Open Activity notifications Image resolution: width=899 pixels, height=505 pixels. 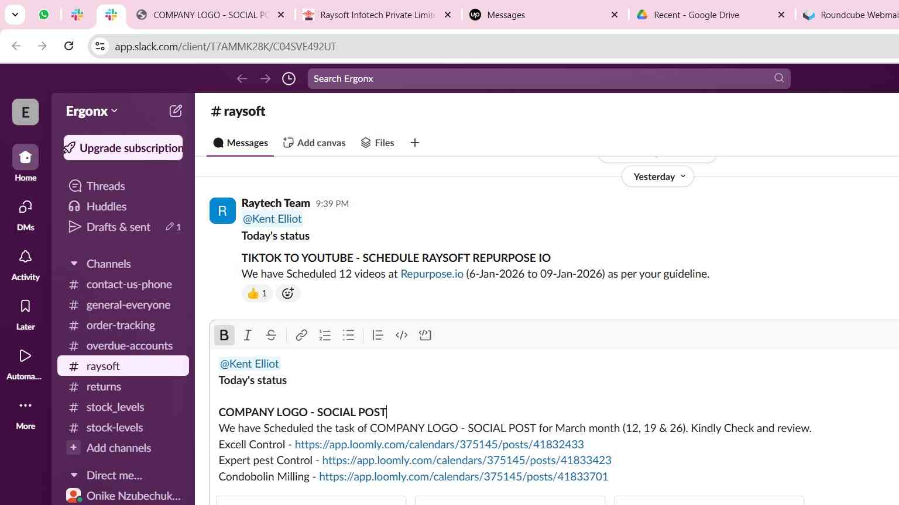pos(25,264)
